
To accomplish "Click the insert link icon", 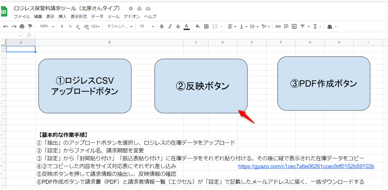I will tap(278, 27).
